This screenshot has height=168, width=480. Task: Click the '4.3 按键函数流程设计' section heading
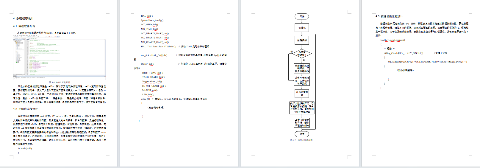pos(389,16)
